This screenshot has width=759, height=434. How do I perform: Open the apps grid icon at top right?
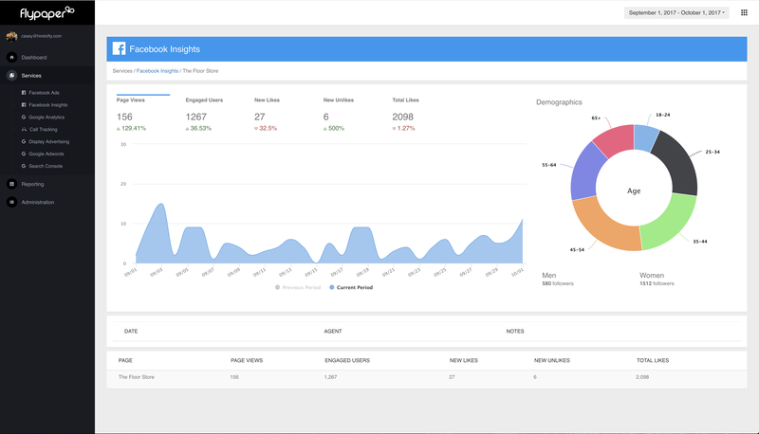pos(744,12)
